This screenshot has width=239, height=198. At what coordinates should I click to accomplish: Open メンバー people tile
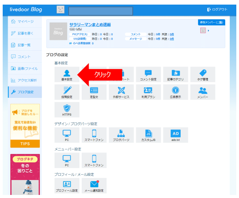tap(203, 92)
